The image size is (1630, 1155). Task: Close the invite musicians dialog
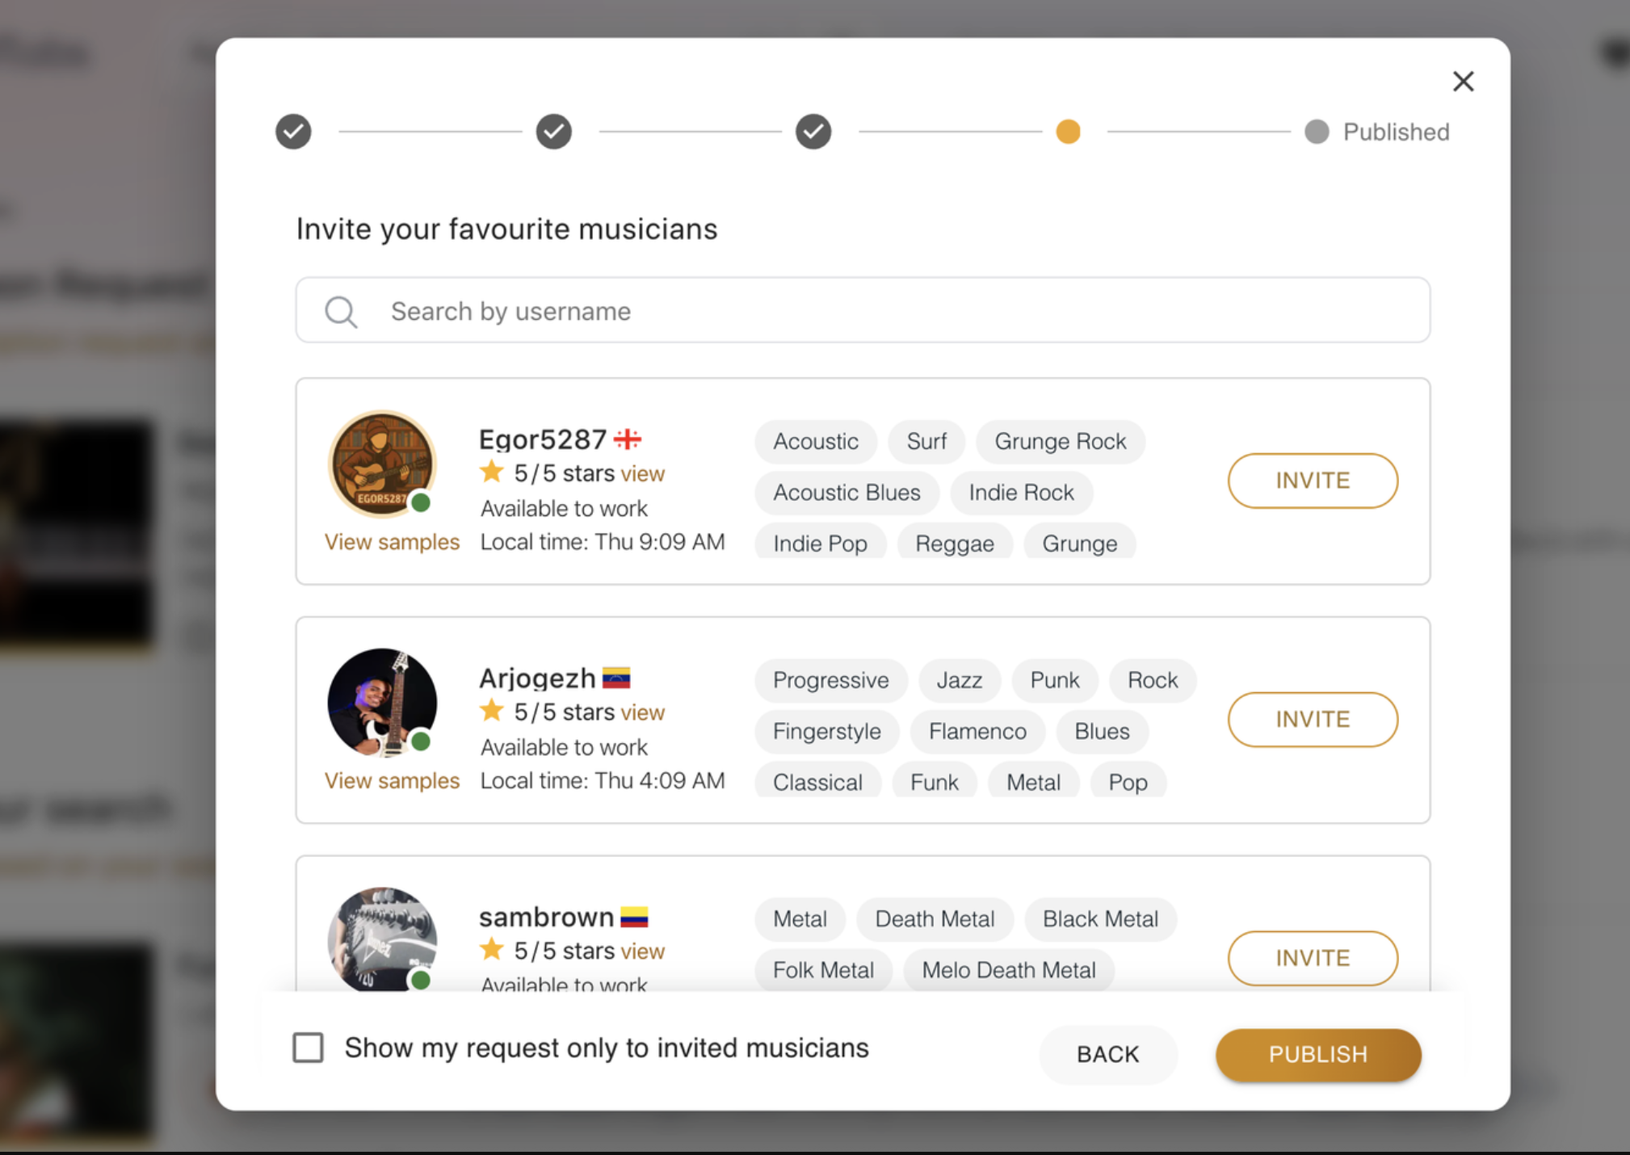coord(1463,82)
